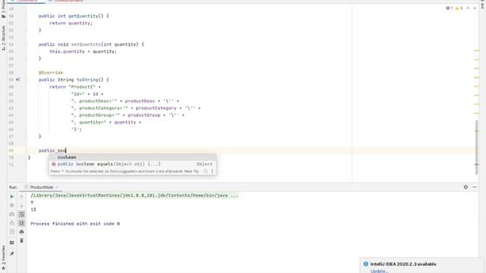Toggle soft-wrap in the Run console

click(21, 214)
